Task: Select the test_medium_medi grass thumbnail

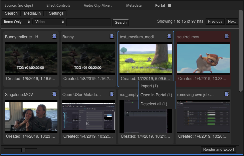Action: coord(146,59)
